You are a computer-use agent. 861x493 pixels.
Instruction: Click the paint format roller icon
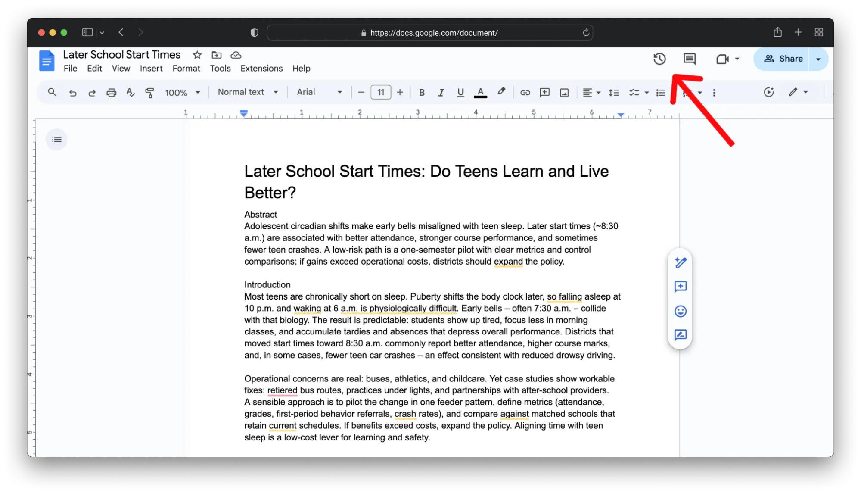[149, 93]
